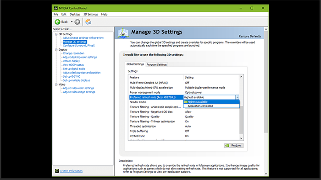Screen dimensions: 321x180
Task: Open the Set up G-SYNC task
Action: click(72, 76)
